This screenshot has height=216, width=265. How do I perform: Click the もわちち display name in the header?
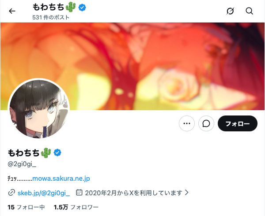pos(48,7)
